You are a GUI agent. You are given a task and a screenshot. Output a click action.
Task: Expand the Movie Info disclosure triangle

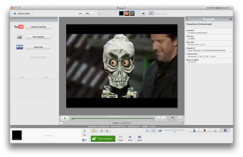(x=187, y=54)
